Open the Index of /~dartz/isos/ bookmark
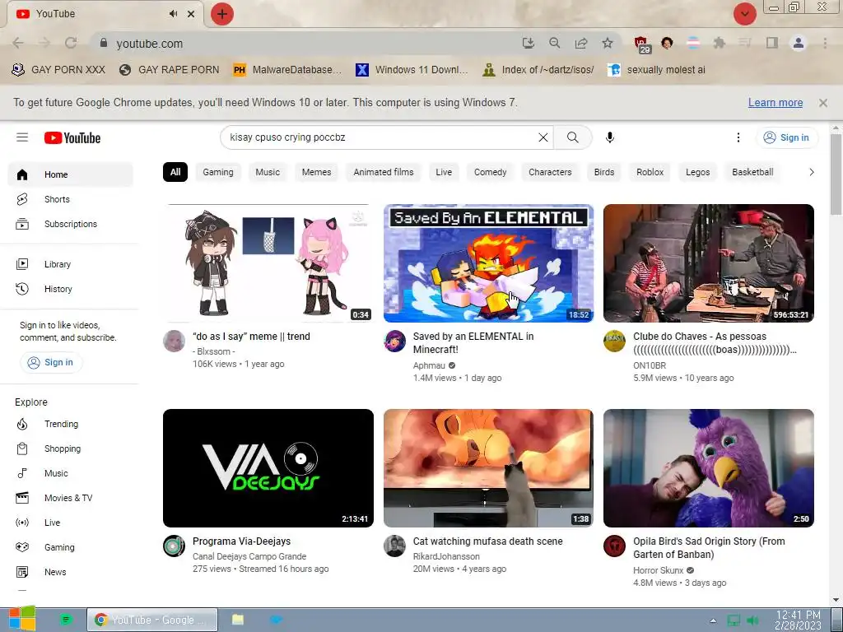 [539, 70]
